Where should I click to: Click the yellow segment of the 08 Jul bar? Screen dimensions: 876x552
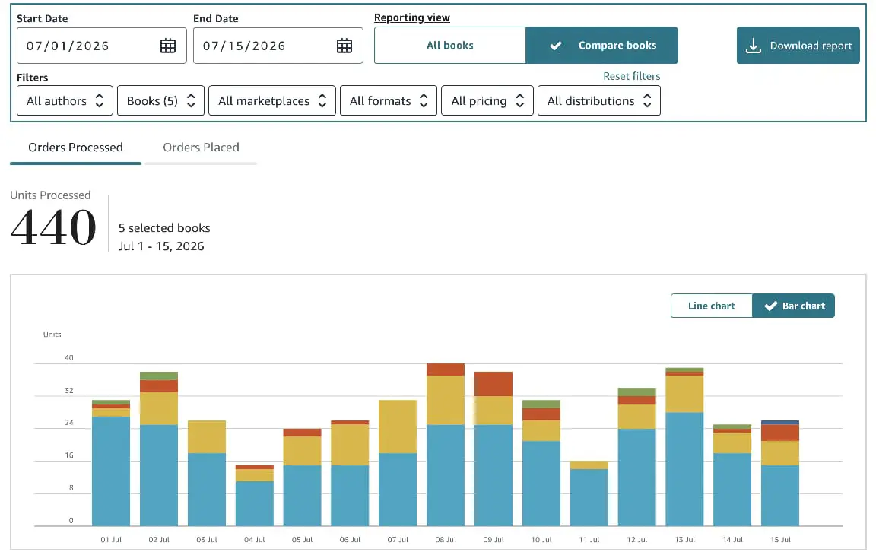coord(446,400)
